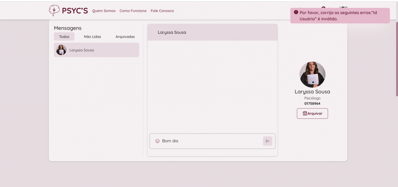
Task: Switch to the Todos messages tab
Action: pyautogui.click(x=64, y=37)
